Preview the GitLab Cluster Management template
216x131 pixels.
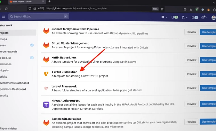tap(191, 46)
